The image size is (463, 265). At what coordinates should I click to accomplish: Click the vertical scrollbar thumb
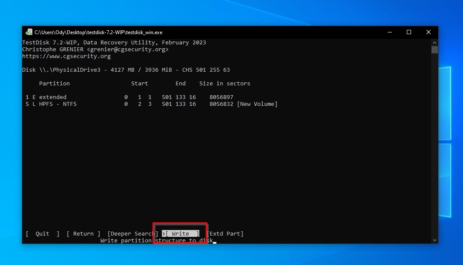tap(434, 50)
